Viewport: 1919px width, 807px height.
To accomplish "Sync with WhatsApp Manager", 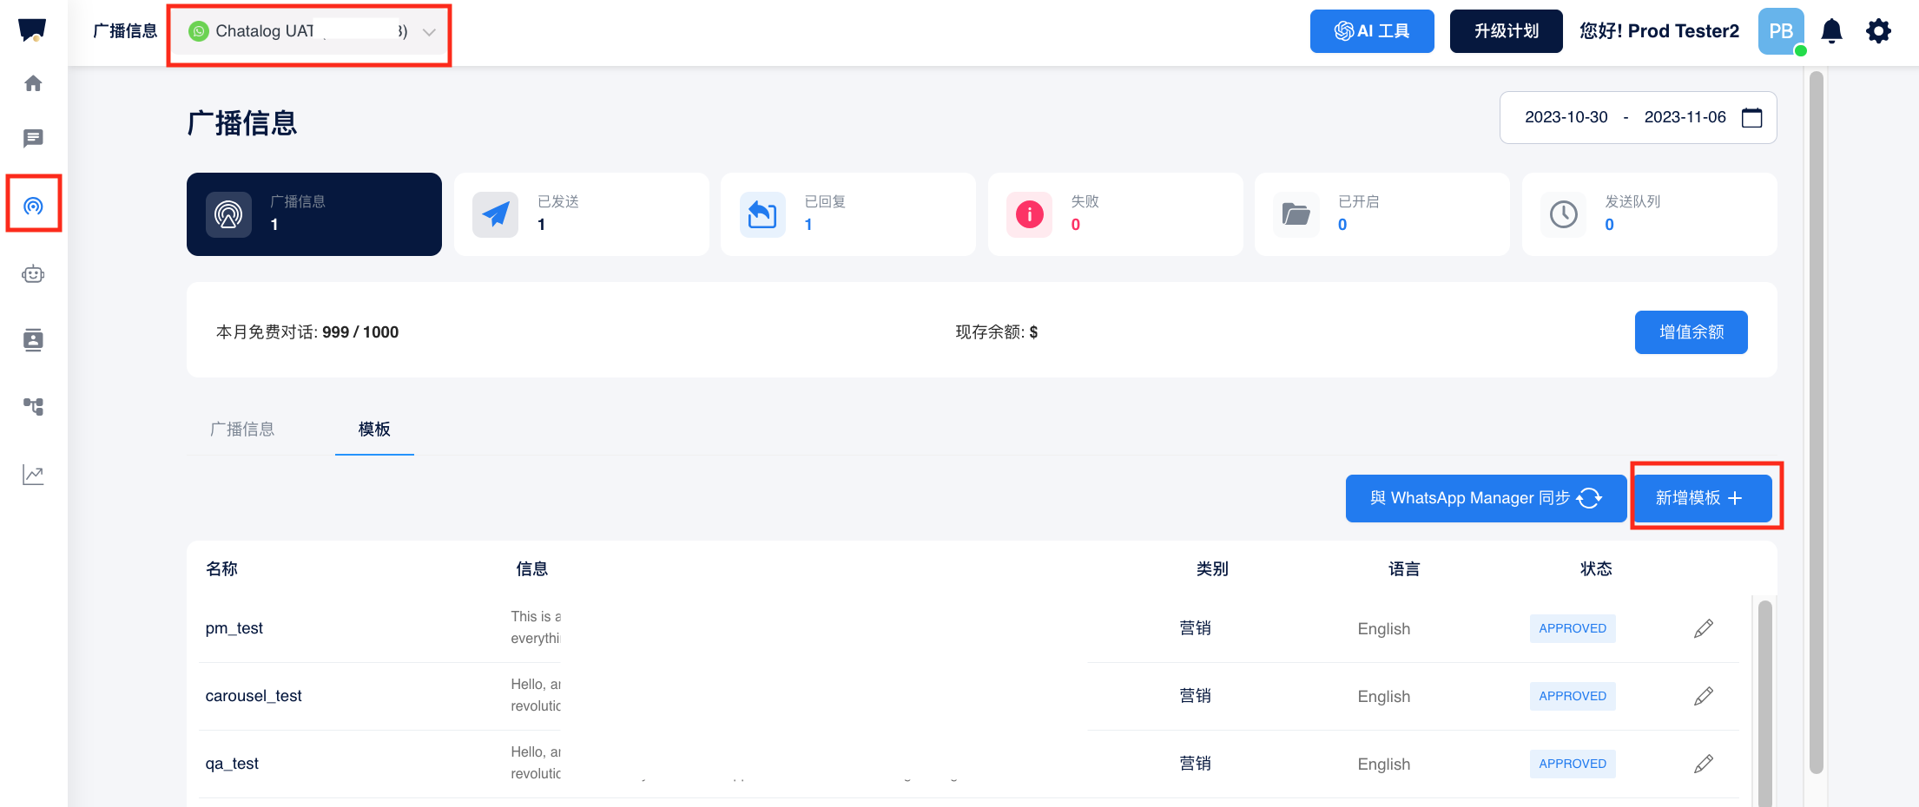I will [x=1485, y=498].
